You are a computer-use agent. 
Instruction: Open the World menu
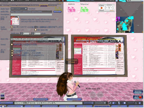click(x=27, y=1)
